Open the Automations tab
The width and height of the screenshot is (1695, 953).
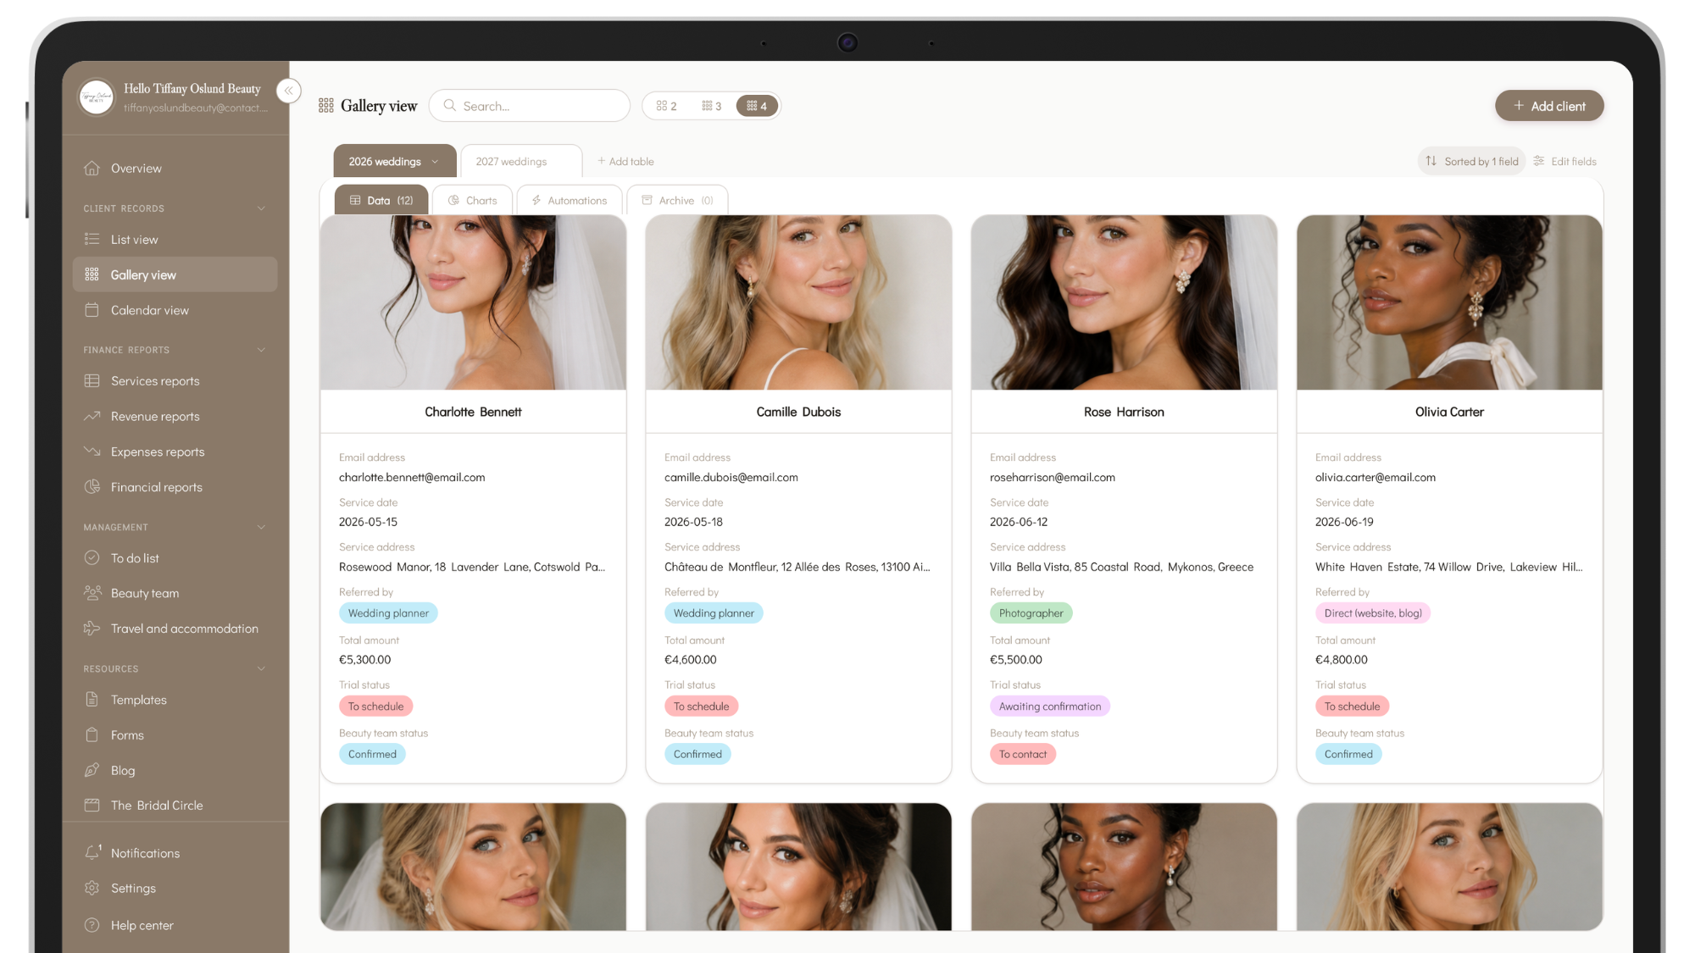pos(569,201)
